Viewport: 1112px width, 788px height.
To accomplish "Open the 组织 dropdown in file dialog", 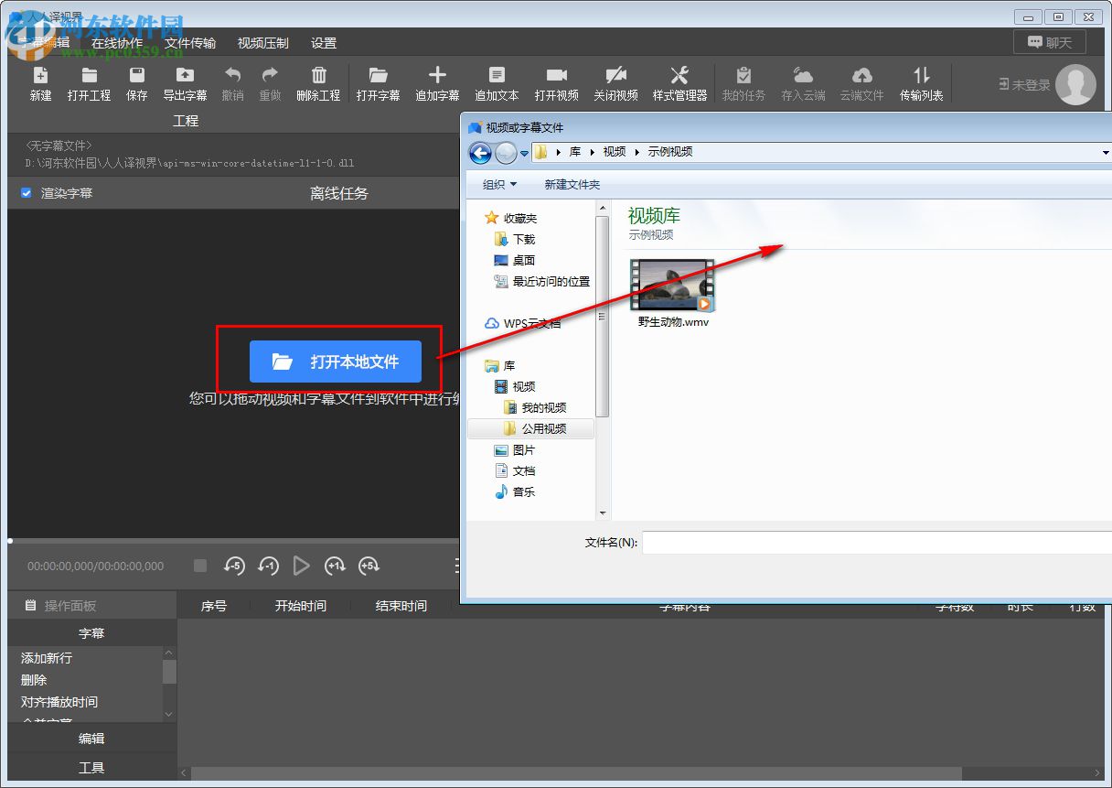I will (x=499, y=185).
